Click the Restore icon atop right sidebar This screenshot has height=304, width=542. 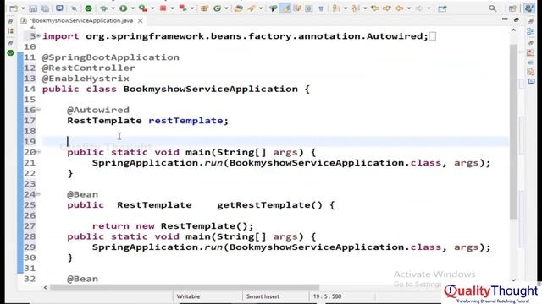(531, 21)
